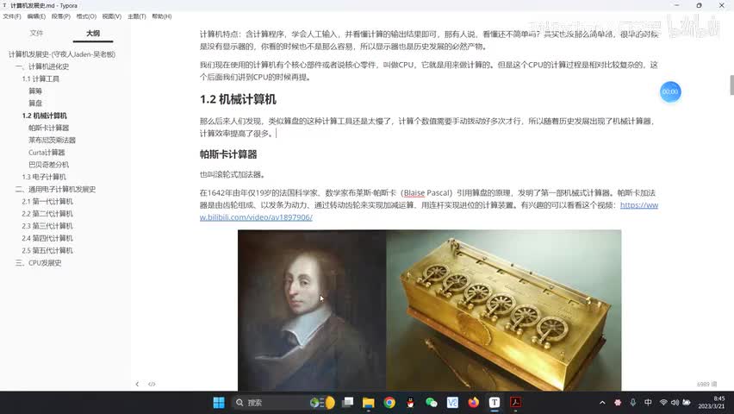Select outline item 算盘
734x414 pixels.
[x=35, y=103]
